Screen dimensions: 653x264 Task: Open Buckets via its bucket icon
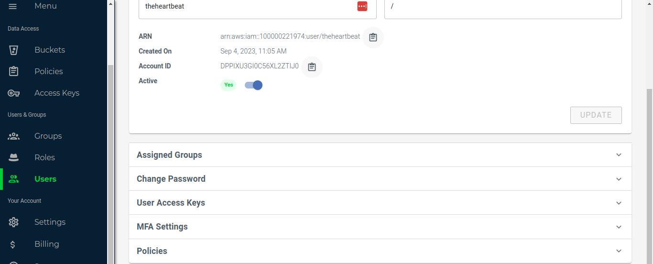[13, 50]
